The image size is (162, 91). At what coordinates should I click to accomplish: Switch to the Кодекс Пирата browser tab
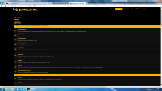pyautogui.click(x=61, y=3)
